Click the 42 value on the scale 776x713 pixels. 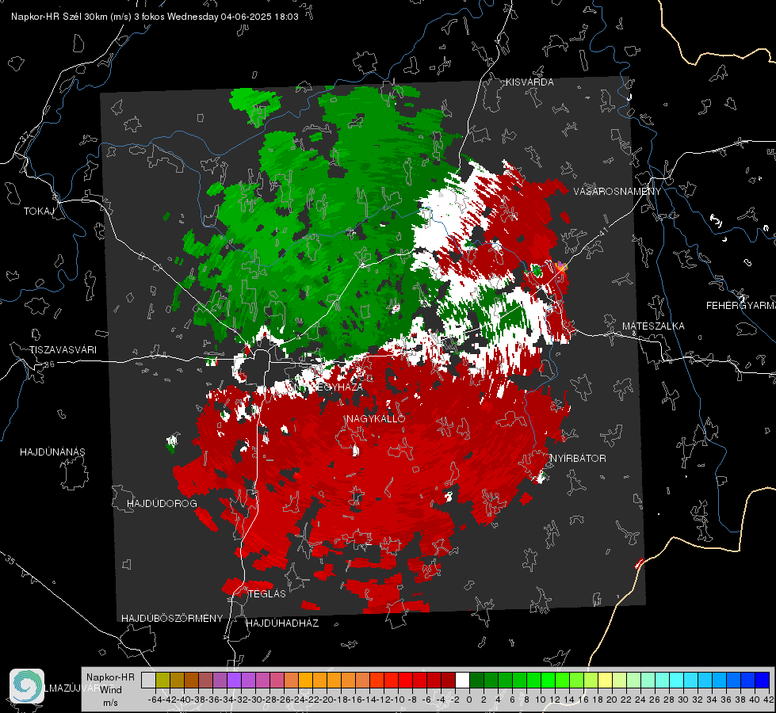[768, 700]
